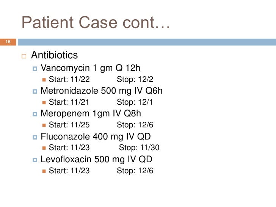Click the blue square bullet before Meropenem
This screenshot has height=207, width=276.
tap(35, 114)
